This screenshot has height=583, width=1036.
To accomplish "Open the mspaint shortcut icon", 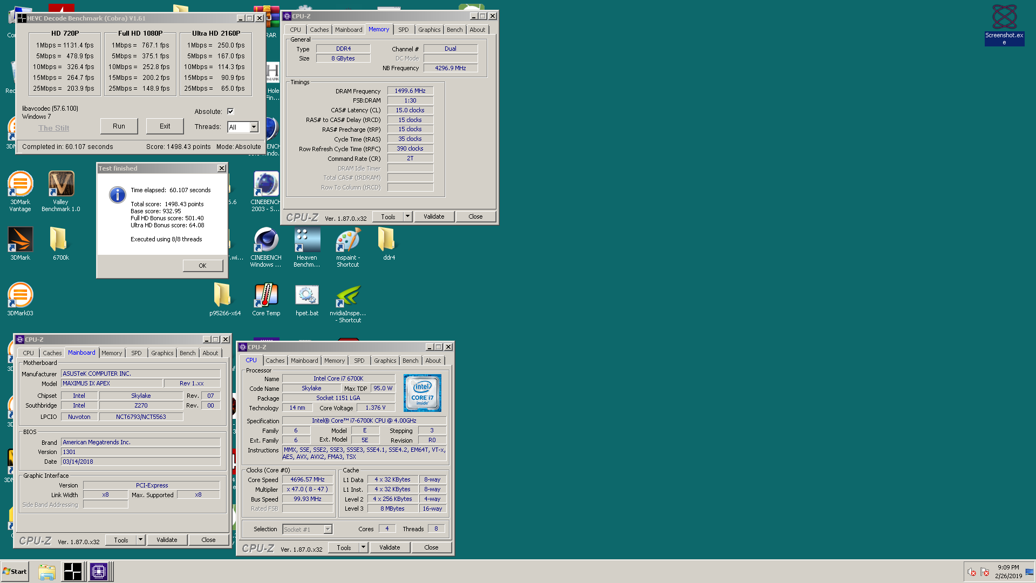I will pyautogui.click(x=348, y=247).
